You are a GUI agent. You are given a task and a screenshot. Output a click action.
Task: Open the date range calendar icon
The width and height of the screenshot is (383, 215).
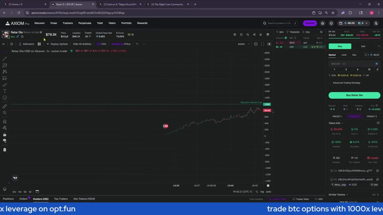(37, 192)
